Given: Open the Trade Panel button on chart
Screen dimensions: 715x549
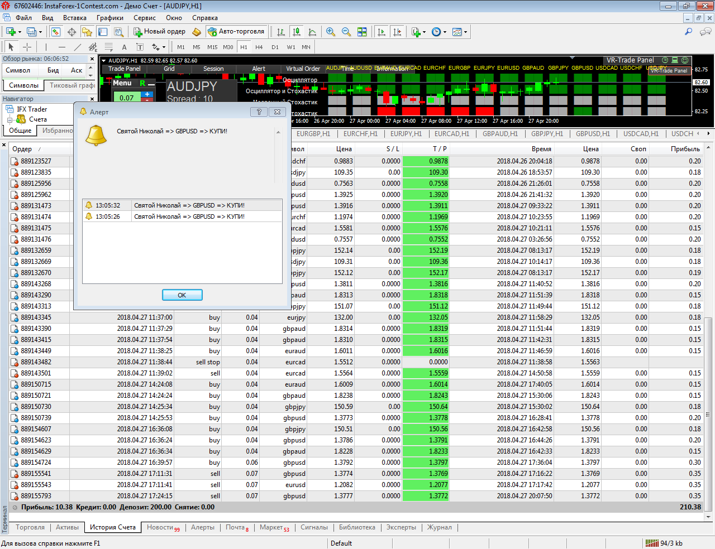Looking at the screenshot, I should point(124,69).
